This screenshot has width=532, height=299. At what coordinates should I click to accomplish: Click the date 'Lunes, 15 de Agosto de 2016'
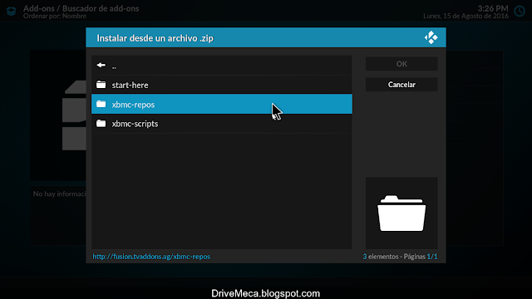click(465, 16)
